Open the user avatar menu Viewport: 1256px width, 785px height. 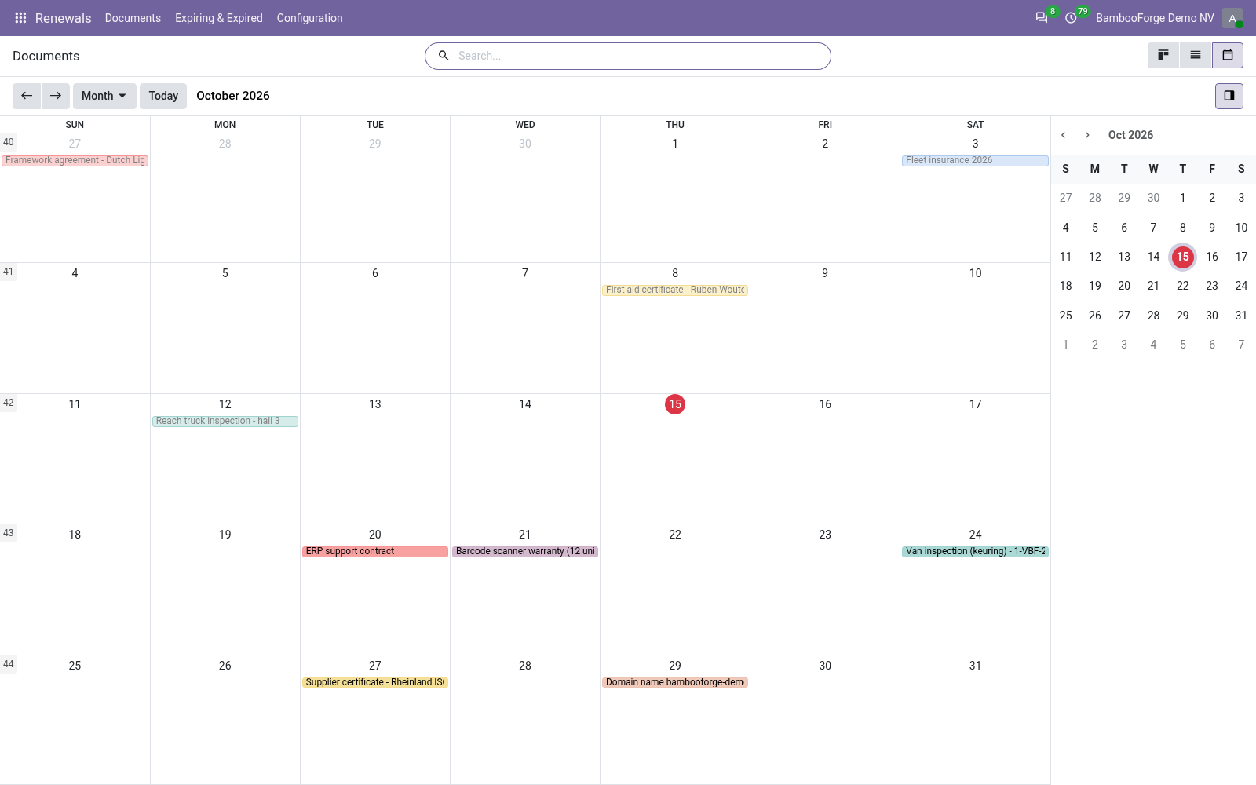[1232, 18]
